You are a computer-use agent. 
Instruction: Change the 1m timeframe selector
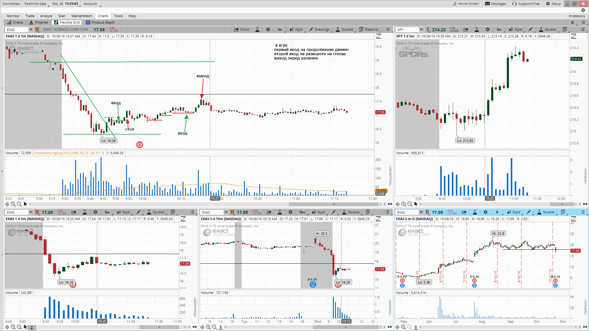(x=280, y=29)
